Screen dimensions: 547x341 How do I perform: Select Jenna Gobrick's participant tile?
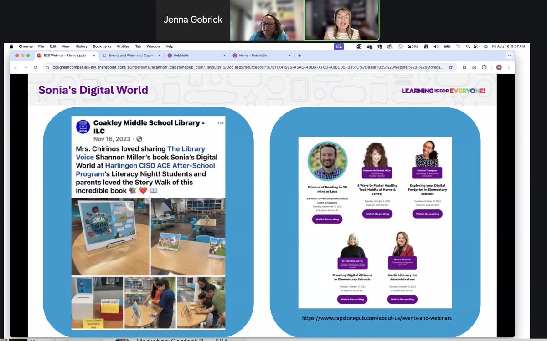(193, 20)
